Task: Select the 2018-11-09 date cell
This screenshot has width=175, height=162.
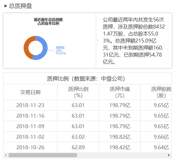Action: (x=30, y=126)
